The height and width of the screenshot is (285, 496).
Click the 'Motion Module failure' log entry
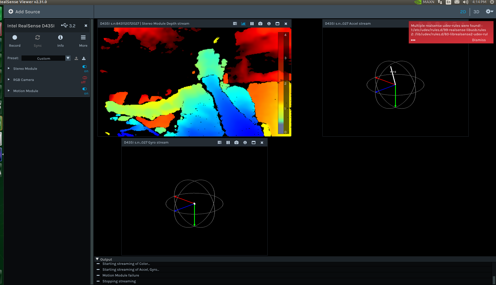point(121,275)
